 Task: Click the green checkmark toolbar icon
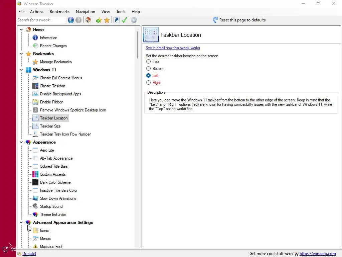[124, 20]
